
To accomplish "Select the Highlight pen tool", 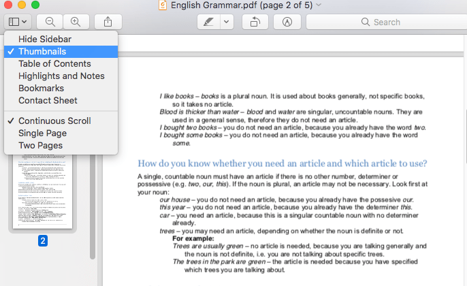I will pyautogui.click(x=208, y=22).
